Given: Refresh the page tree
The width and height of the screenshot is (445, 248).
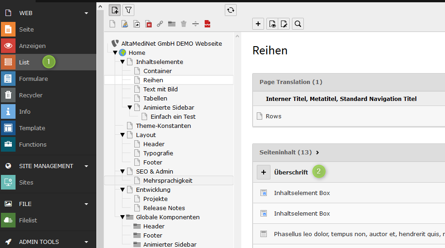Looking at the screenshot, I should 231,10.
